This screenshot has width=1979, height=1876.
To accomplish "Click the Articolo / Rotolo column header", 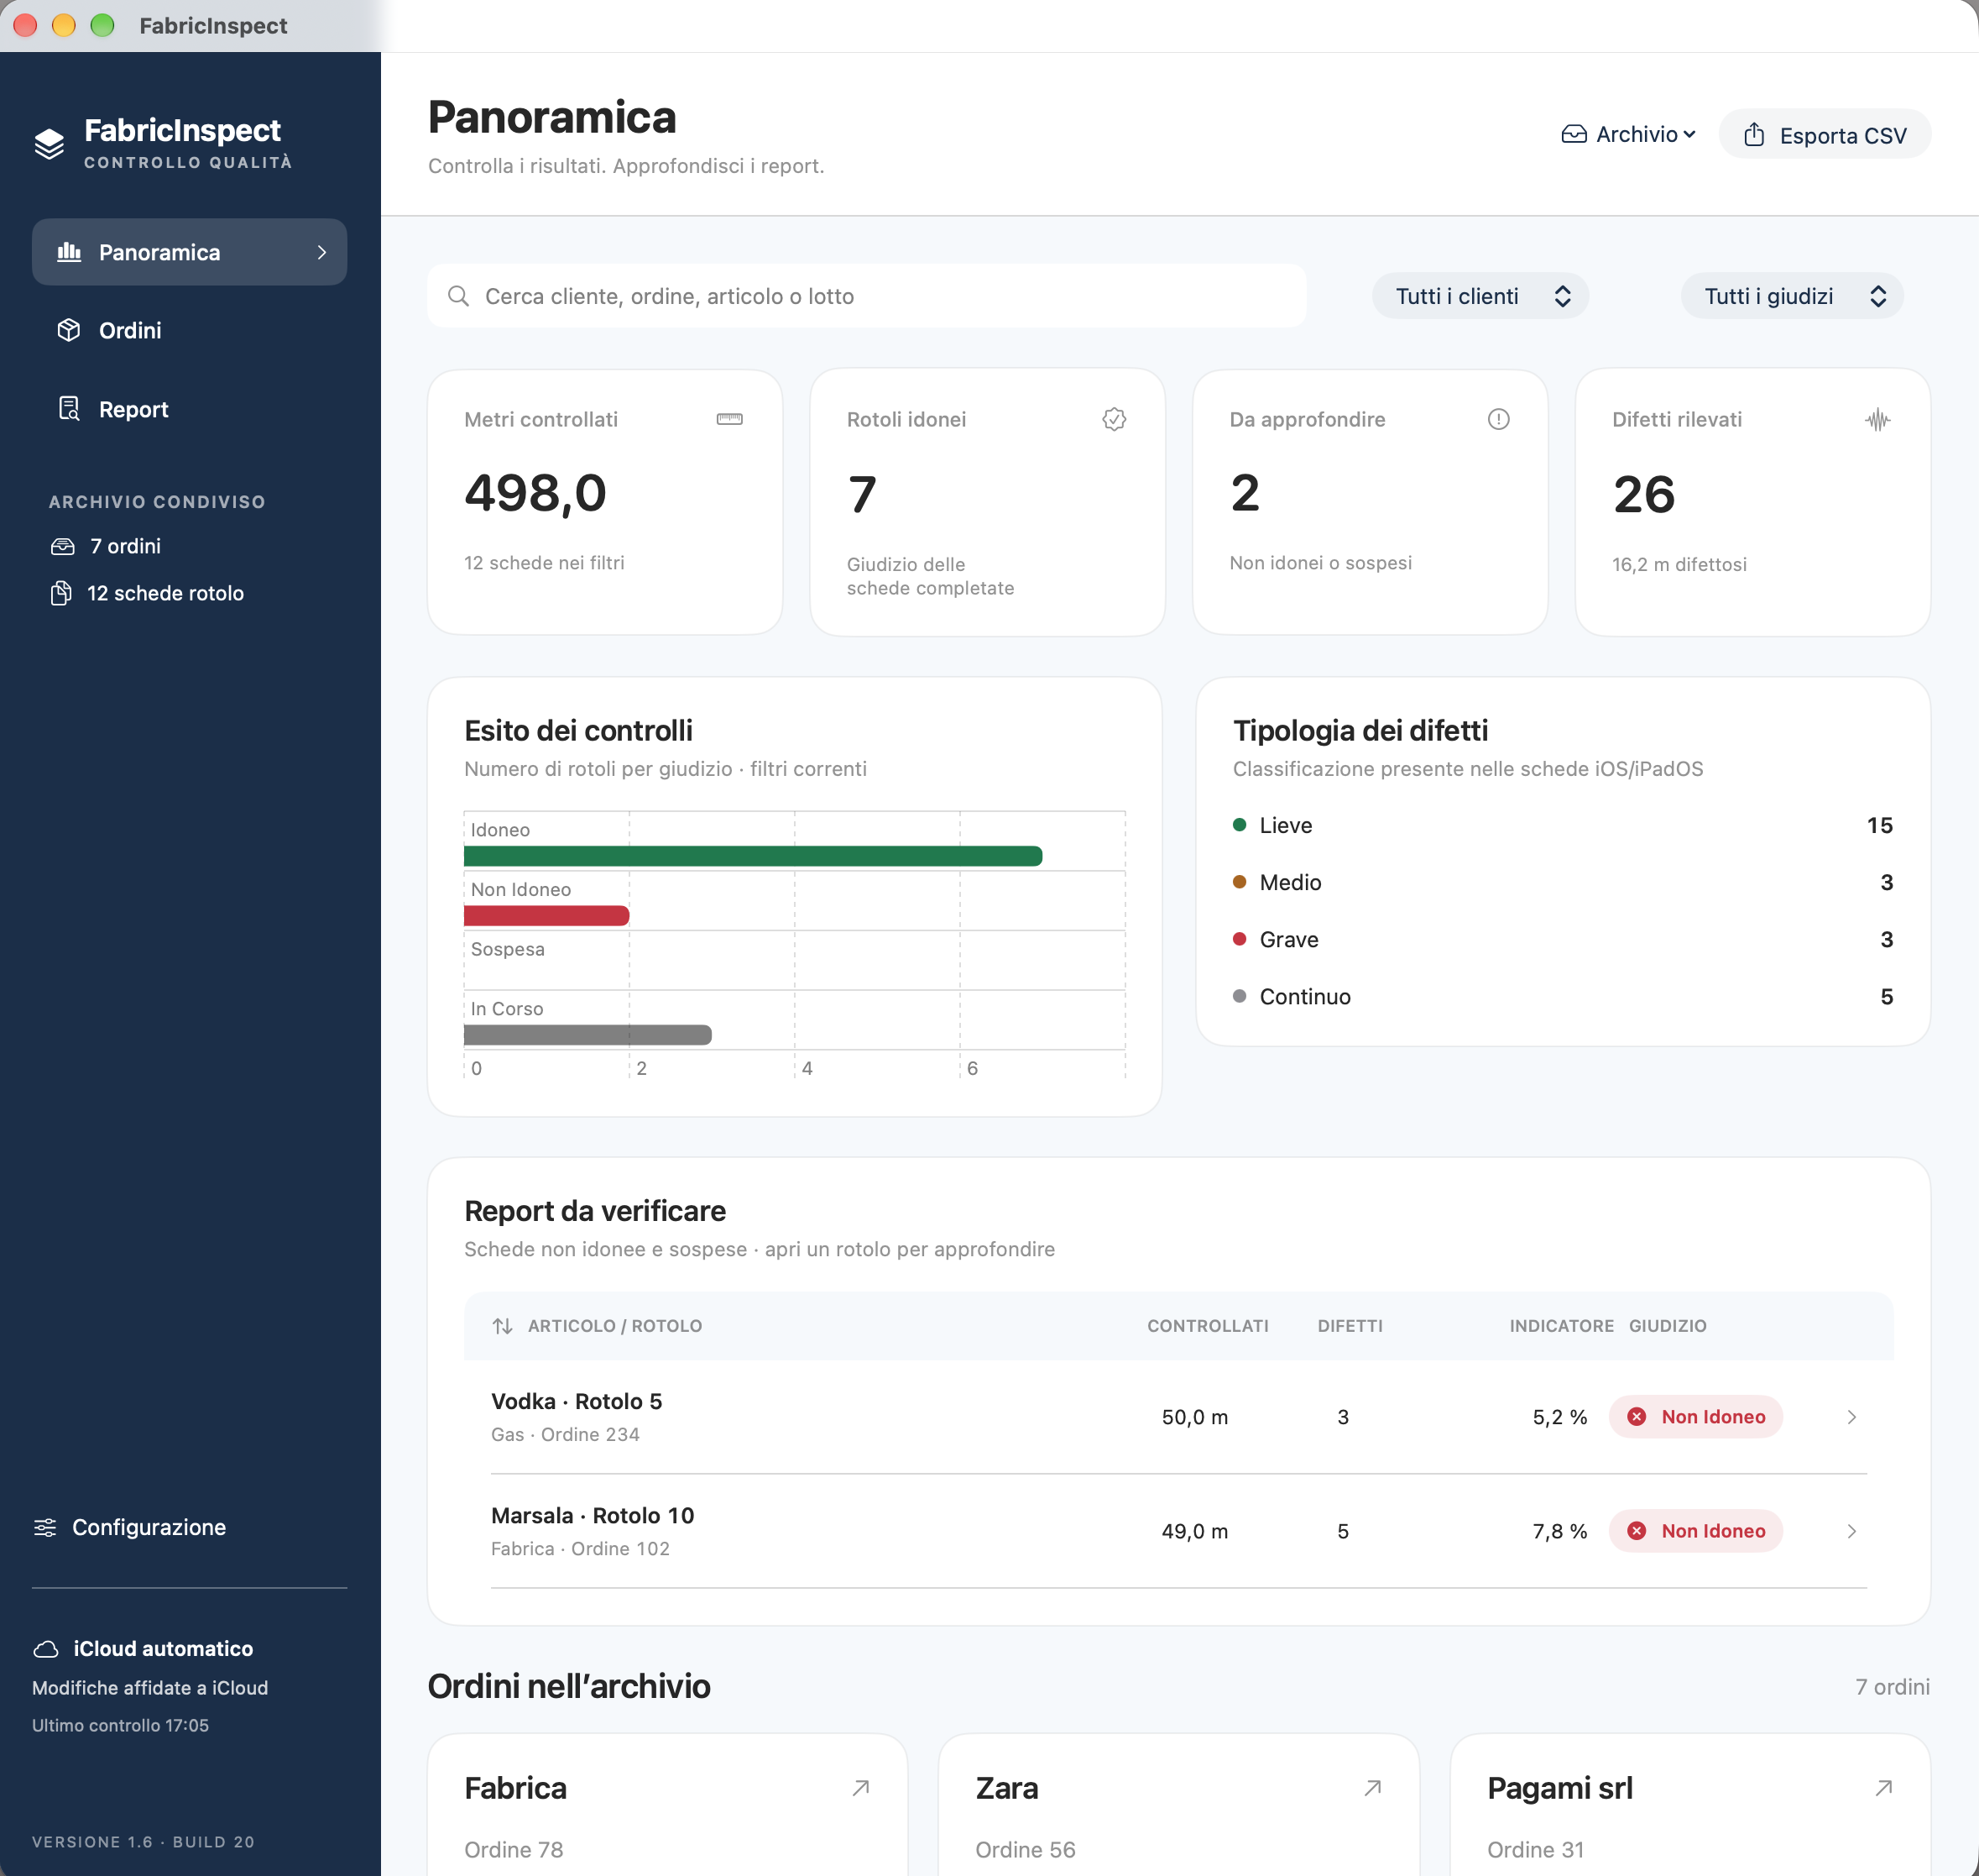I will (614, 1326).
